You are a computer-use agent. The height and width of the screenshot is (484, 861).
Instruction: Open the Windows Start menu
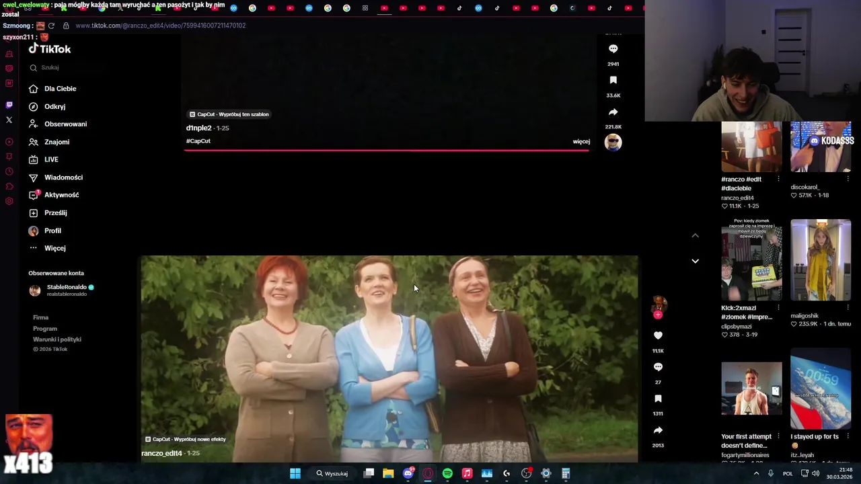click(x=295, y=473)
